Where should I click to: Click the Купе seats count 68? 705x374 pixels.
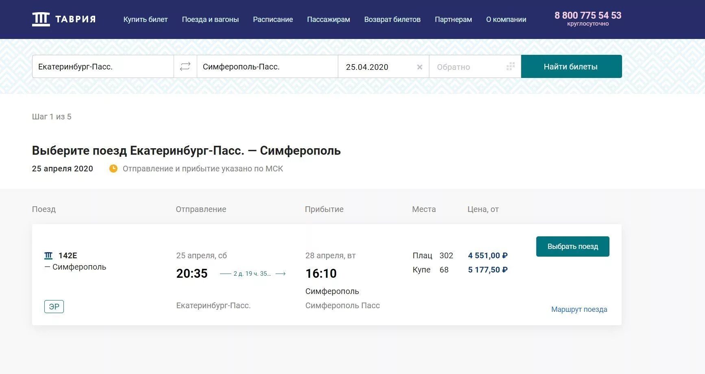444,270
